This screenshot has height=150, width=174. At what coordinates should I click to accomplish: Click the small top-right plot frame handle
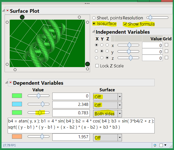[79, 17]
